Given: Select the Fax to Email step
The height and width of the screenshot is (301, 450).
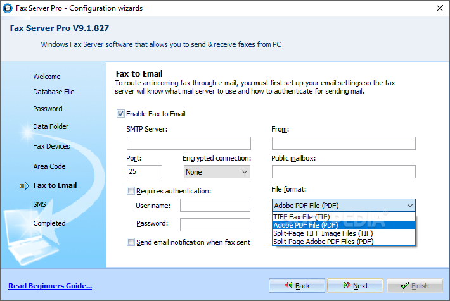Looking at the screenshot, I should tap(55, 185).
